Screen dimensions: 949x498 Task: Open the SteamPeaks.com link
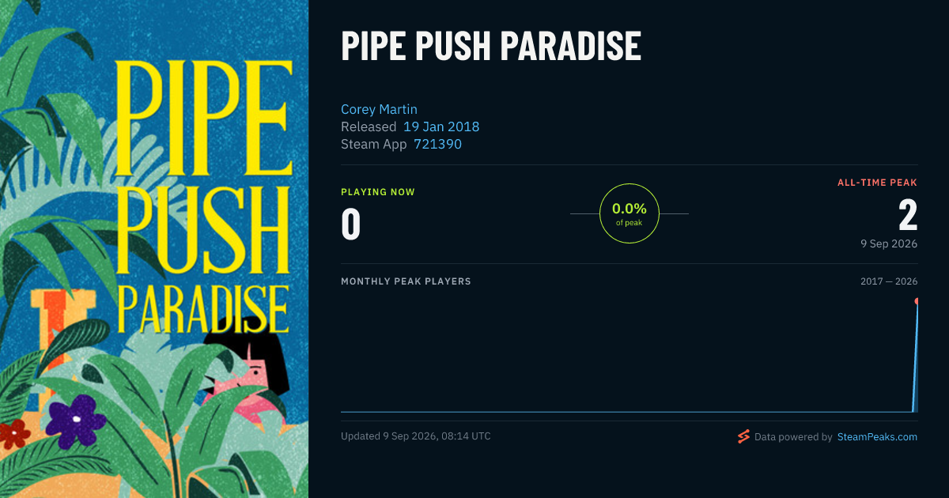pyautogui.click(x=877, y=436)
